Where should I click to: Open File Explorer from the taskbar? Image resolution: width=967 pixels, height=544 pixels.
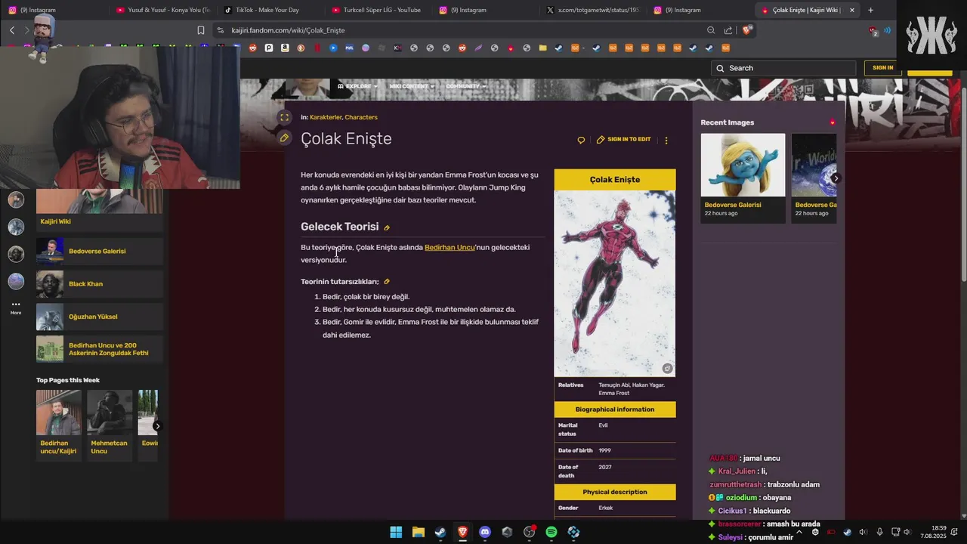click(419, 532)
